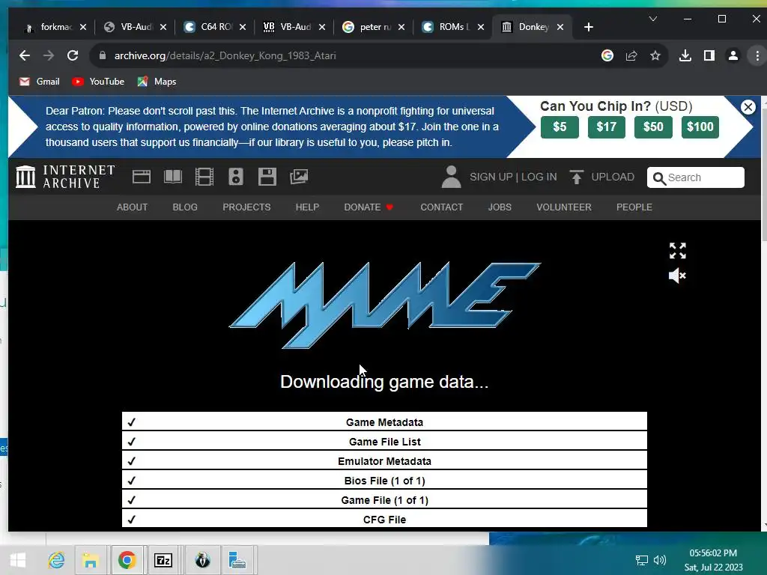Open network icon in system tray
The image size is (767, 575).
641,560
